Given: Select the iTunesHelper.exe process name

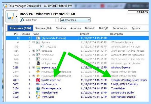Looking at the screenshot, I should (x=51, y=88).
